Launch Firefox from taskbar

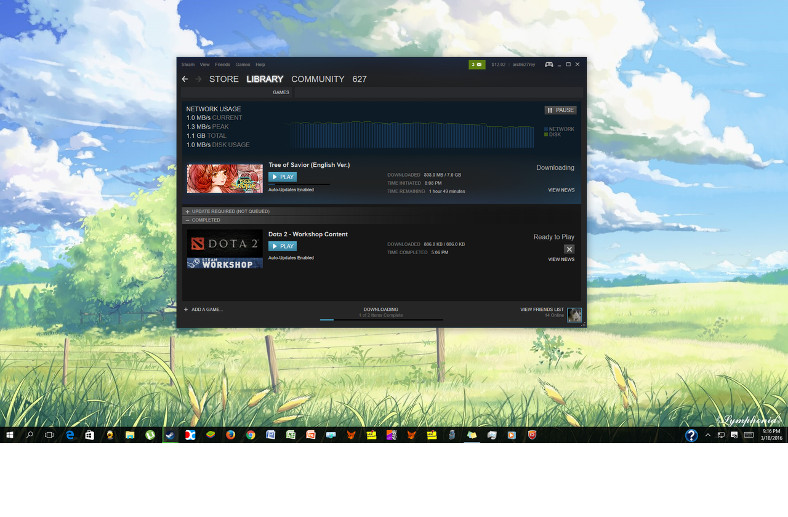(231, 435)
